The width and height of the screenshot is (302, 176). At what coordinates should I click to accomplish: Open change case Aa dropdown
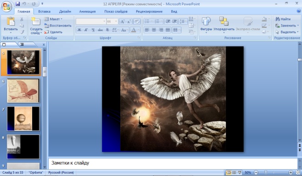[x=124, y=30]
